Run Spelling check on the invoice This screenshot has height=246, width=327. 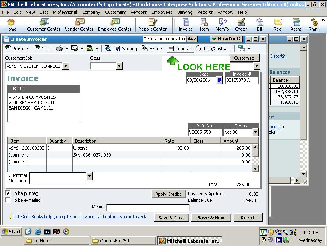click(126, 48)
